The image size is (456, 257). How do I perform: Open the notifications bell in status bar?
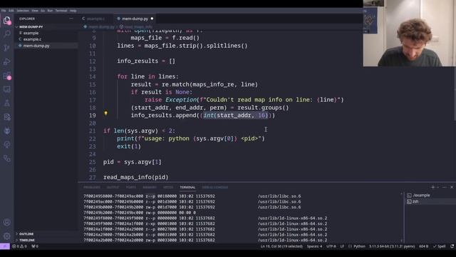click(452, 246)
